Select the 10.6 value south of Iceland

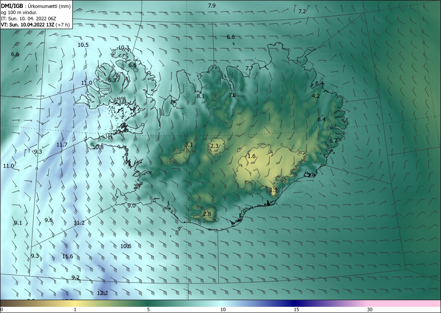pyautogui.click(x=126, y=246)
